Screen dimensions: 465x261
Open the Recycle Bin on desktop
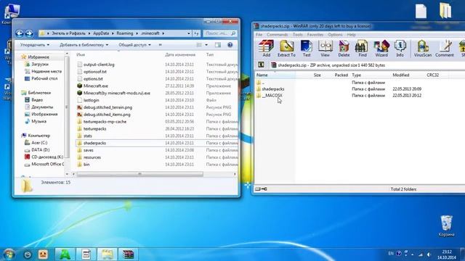pyautogui.click(x=446, y=225)
